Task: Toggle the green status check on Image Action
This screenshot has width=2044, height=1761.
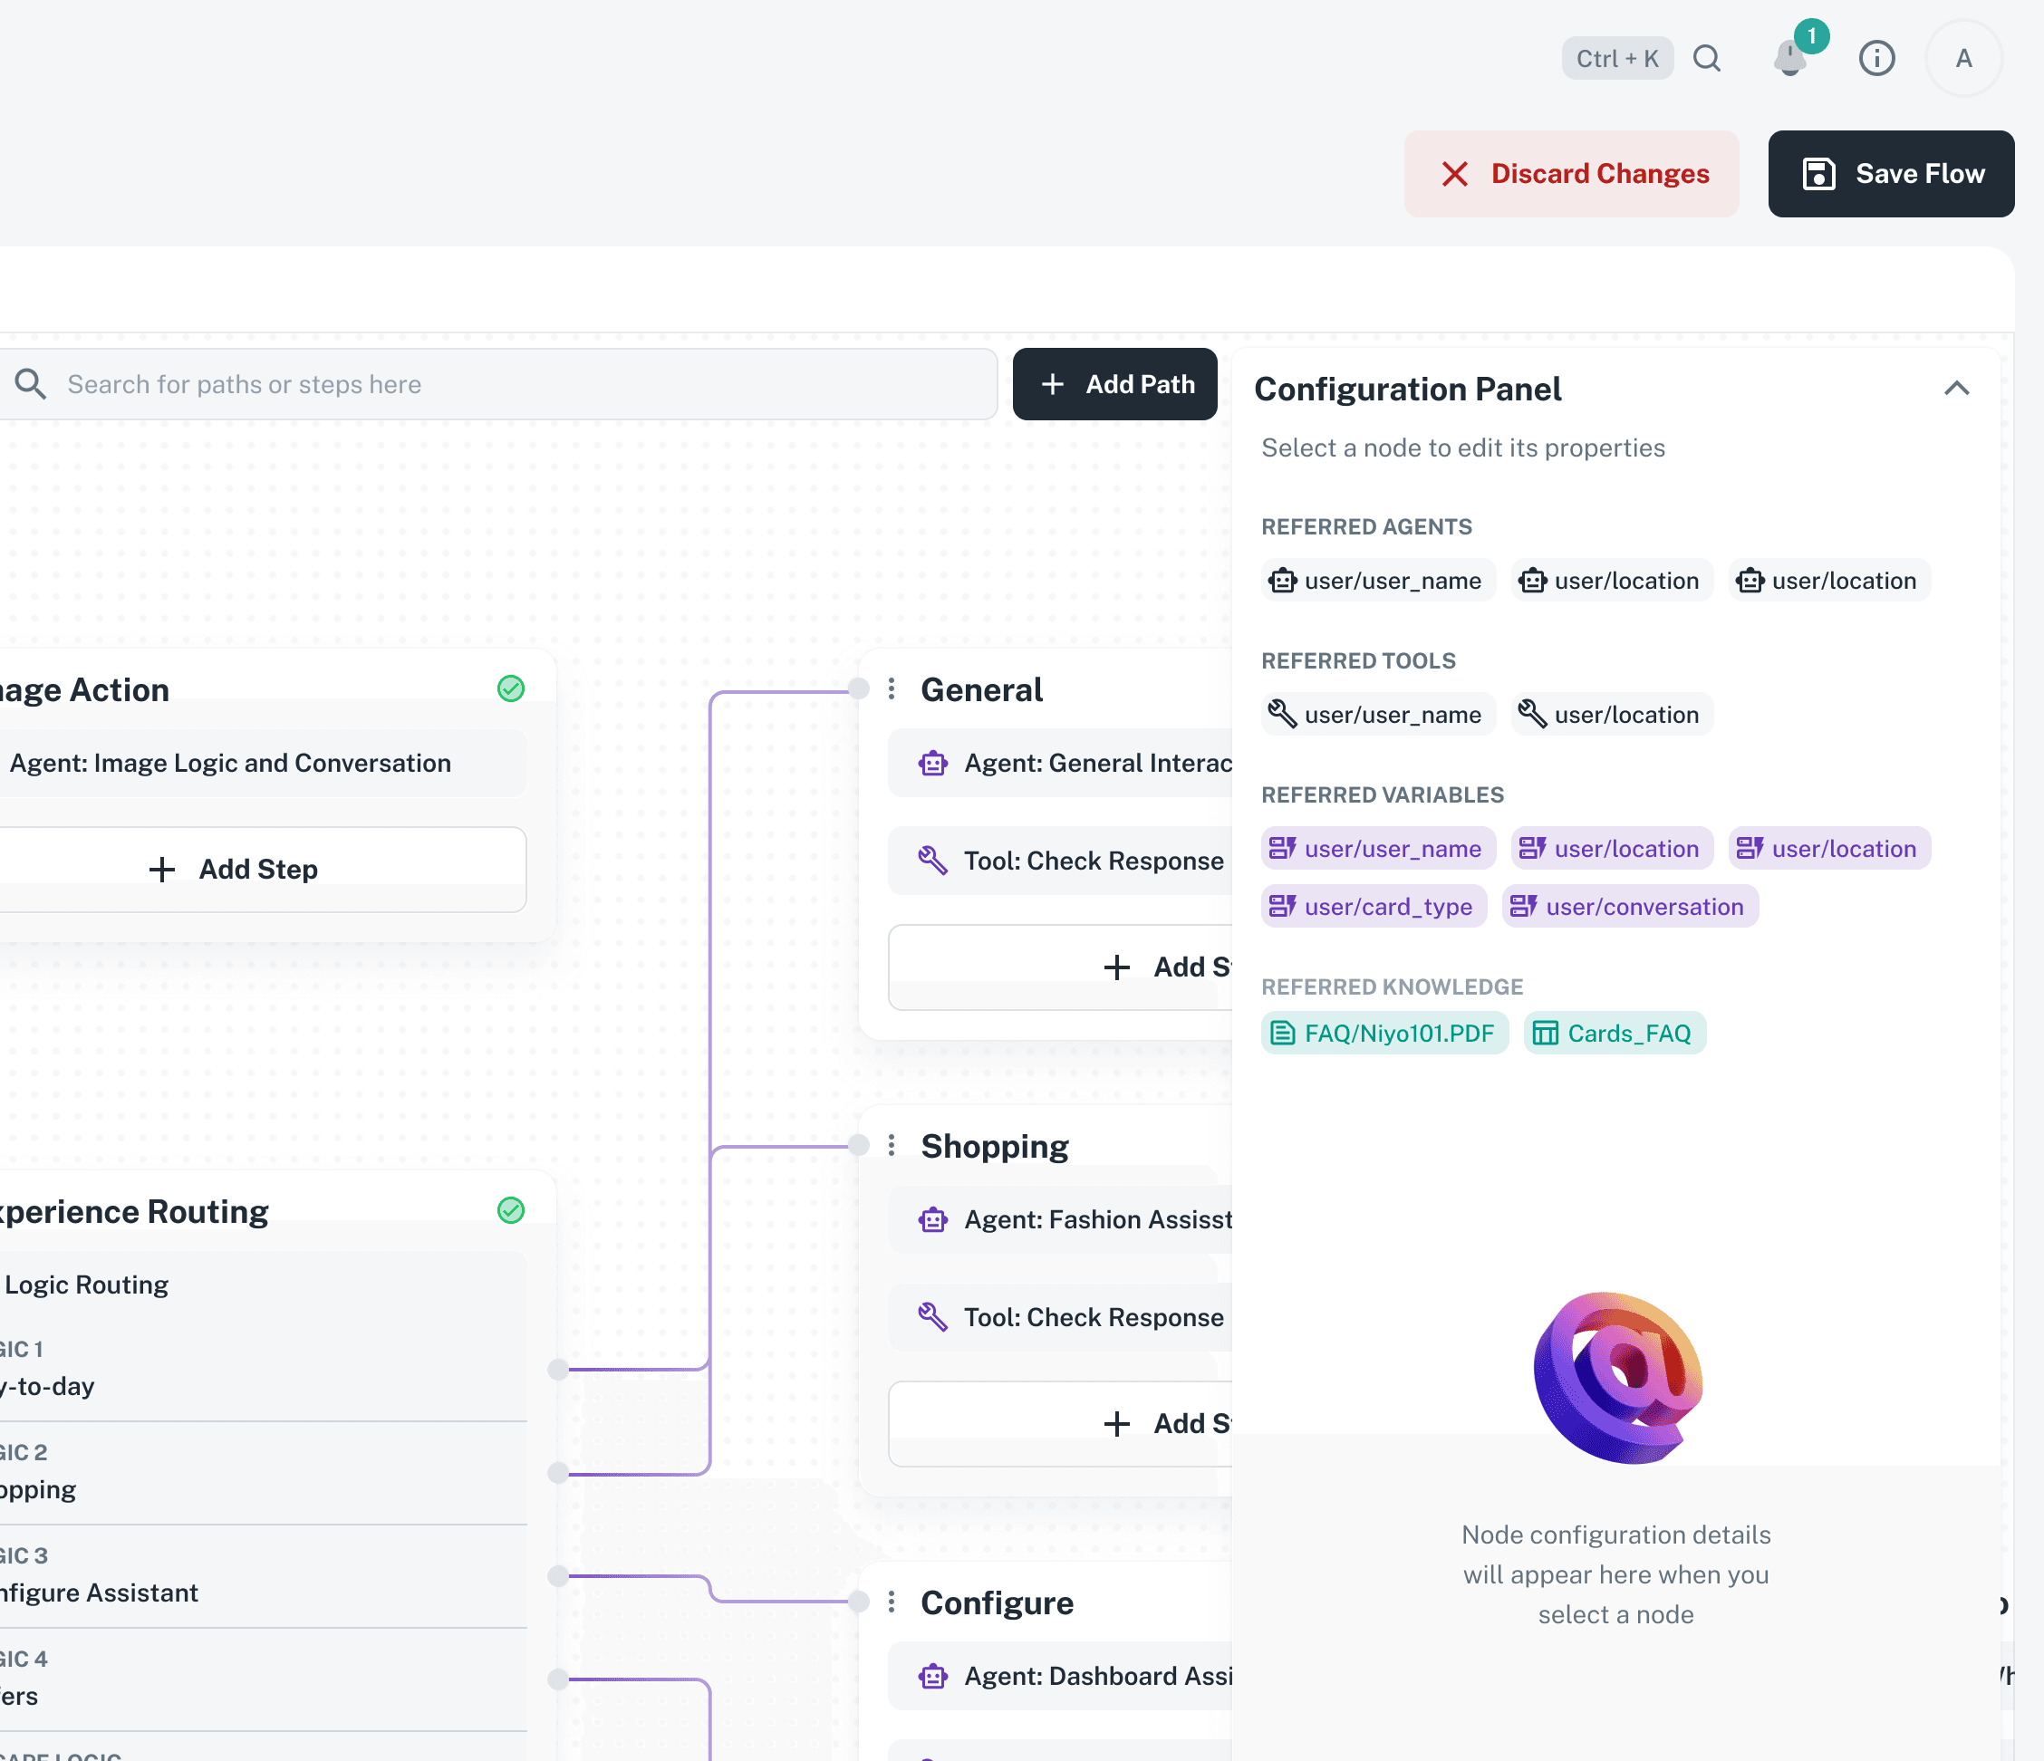Action: pyautogui.click(x=511, y=688)
